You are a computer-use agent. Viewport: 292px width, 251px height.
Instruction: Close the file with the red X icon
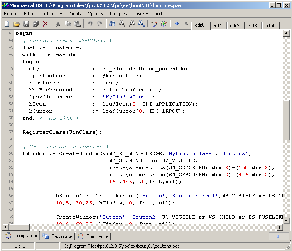(x=45, y=24)
